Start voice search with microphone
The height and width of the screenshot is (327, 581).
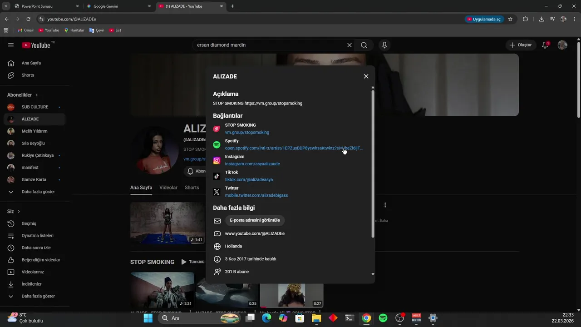(x=384, y=45)
